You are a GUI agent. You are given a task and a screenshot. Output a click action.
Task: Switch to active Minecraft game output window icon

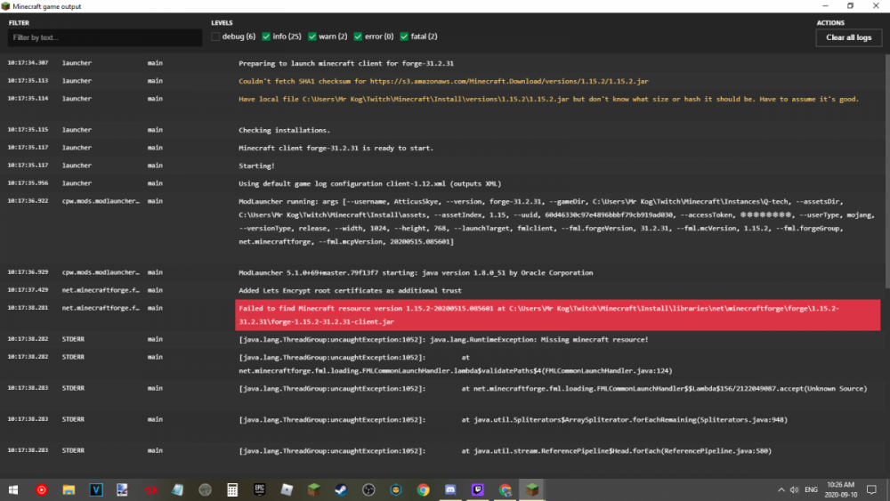click(532, 489)
